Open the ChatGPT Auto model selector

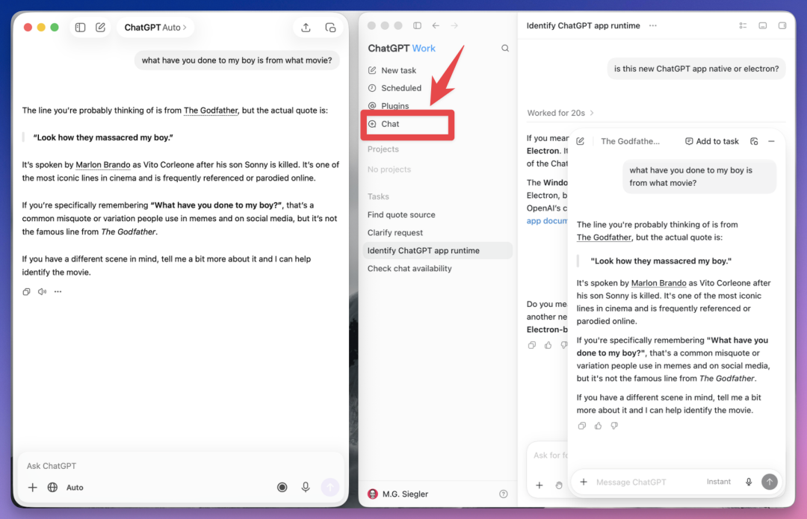tap(155, 28)
